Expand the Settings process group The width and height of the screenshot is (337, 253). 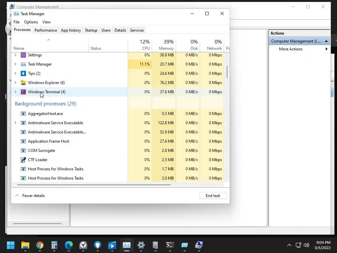pyautogui.click(x=15, y=55)
